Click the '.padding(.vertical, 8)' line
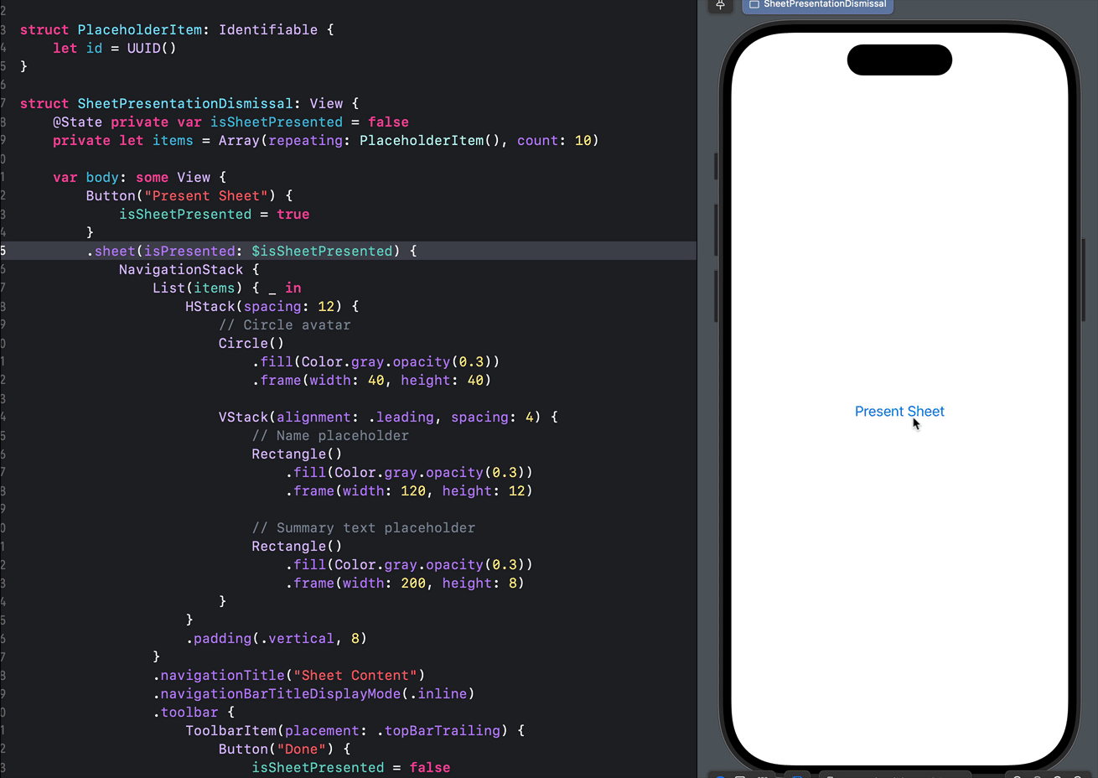This screenshot has height=778, width=1098. 277,638
